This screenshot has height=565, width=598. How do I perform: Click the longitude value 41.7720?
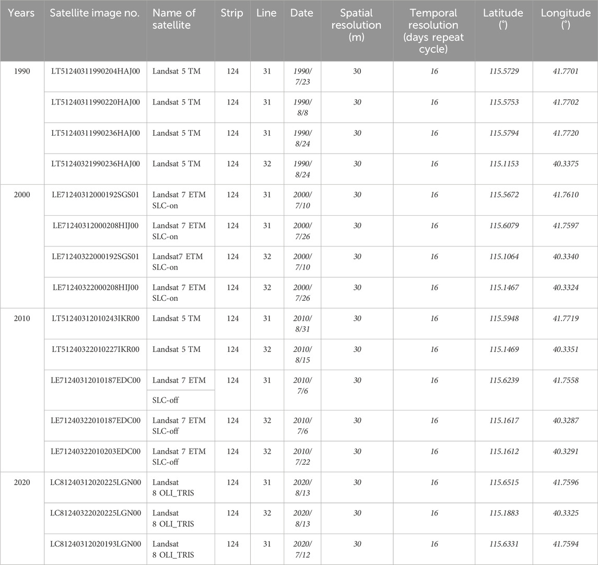[x=566, y=133]
